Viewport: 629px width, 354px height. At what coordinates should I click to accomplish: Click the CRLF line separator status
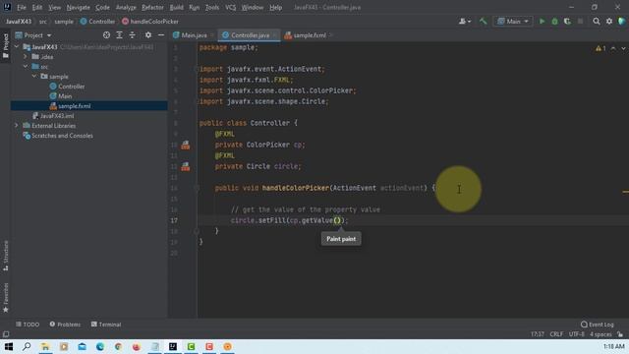[x=556, y=334]
